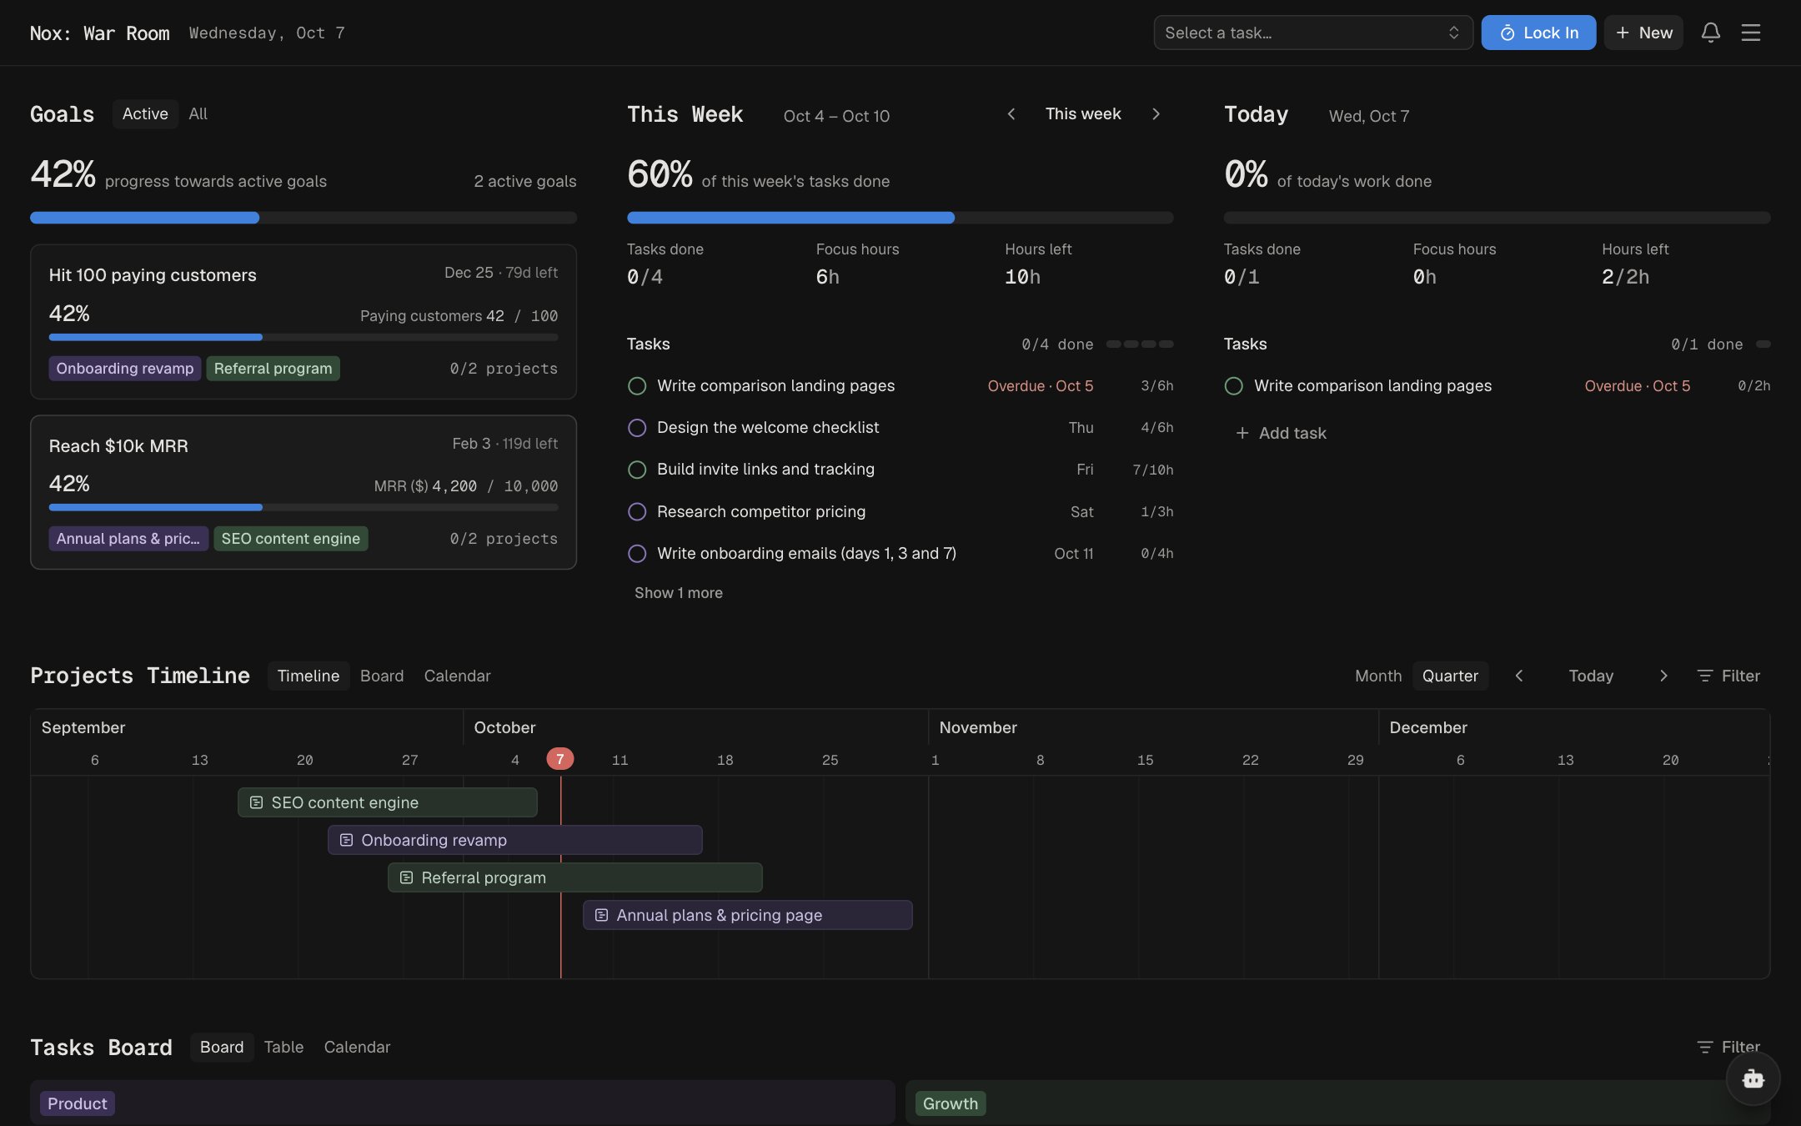Switch Tasks Board to Calendar view
The width and height of the screenshot is (1801, 1126).
tap(357, 1047)
